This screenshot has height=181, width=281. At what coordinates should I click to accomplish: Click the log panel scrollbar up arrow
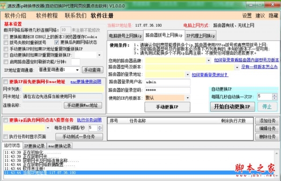277,153
